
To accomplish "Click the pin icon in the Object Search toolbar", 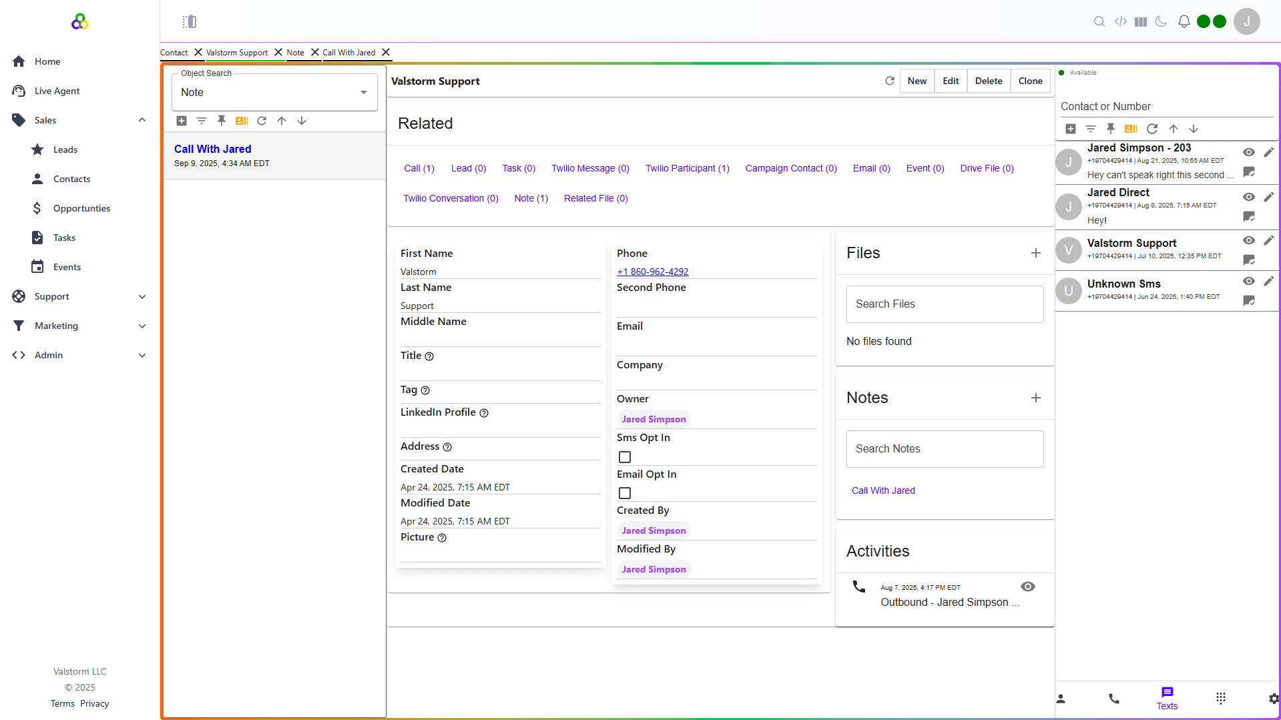I will (222, 121).
